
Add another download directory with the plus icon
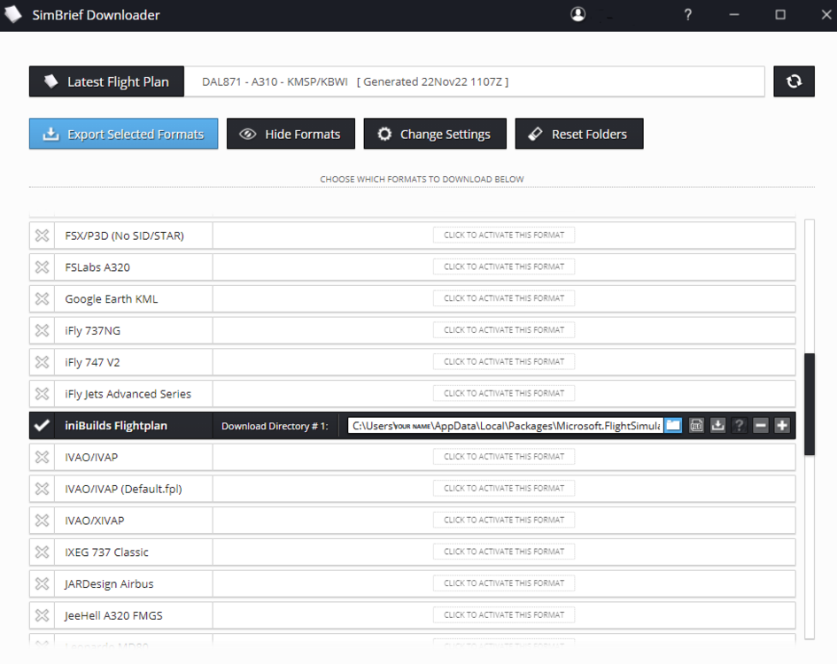tap(781, 425)
